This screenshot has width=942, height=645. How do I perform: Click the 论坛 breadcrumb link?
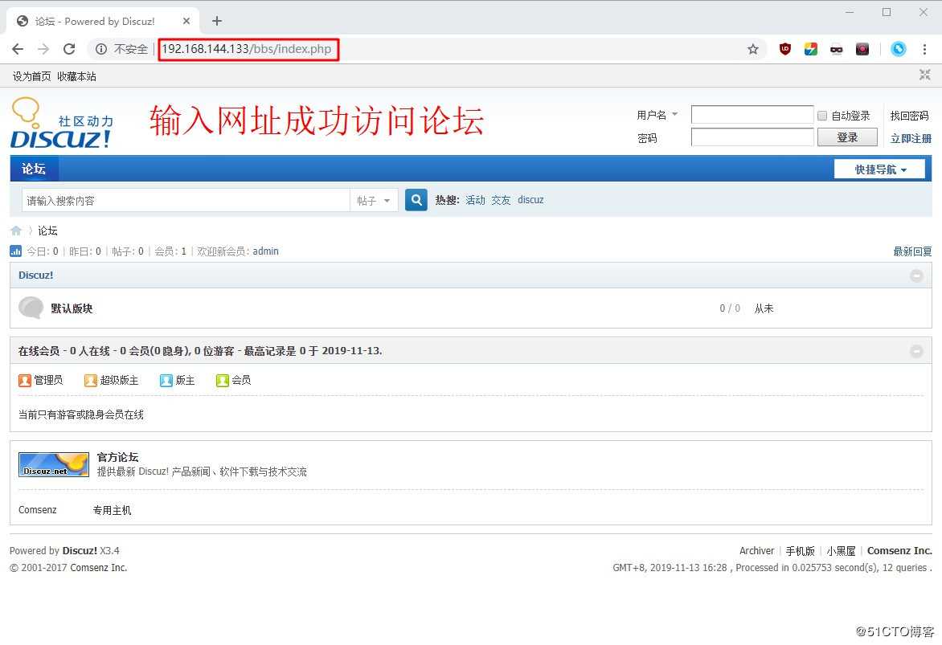point(47,231)
